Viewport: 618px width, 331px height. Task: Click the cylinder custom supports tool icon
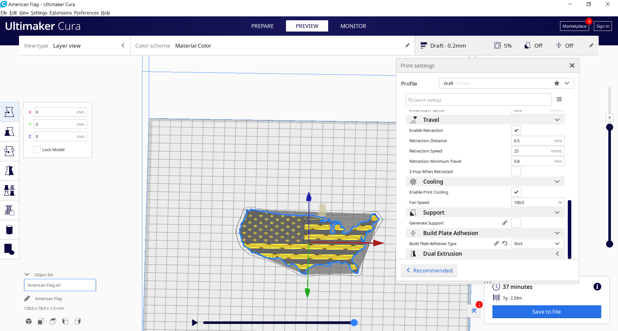pos(9,230)
